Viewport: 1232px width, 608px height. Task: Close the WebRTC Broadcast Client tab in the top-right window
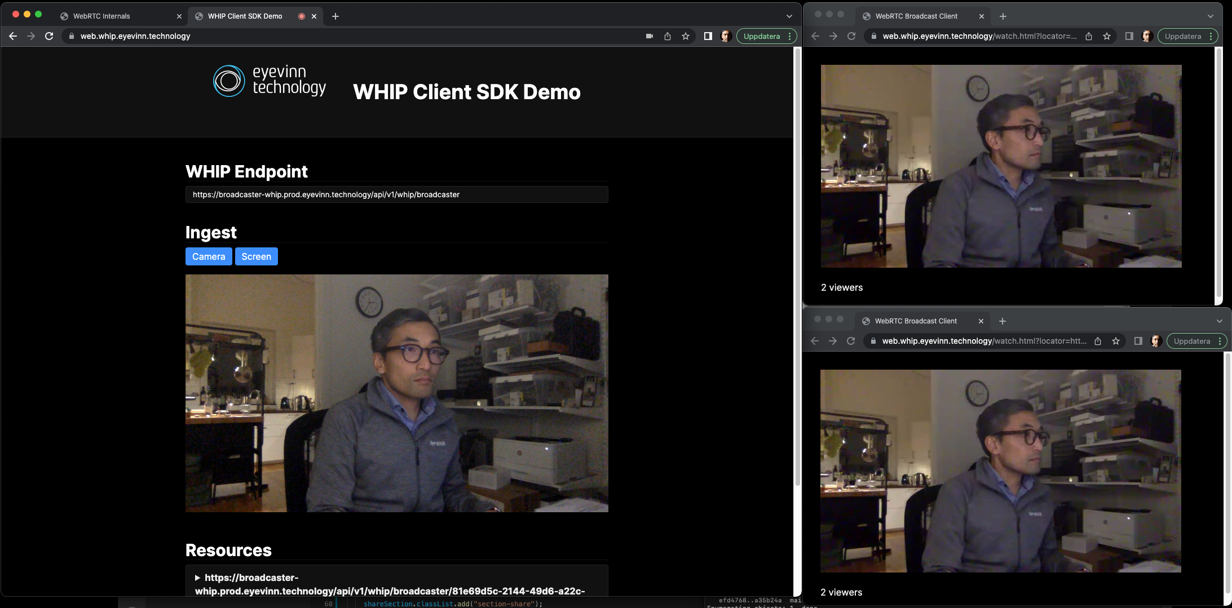(982, 16)
